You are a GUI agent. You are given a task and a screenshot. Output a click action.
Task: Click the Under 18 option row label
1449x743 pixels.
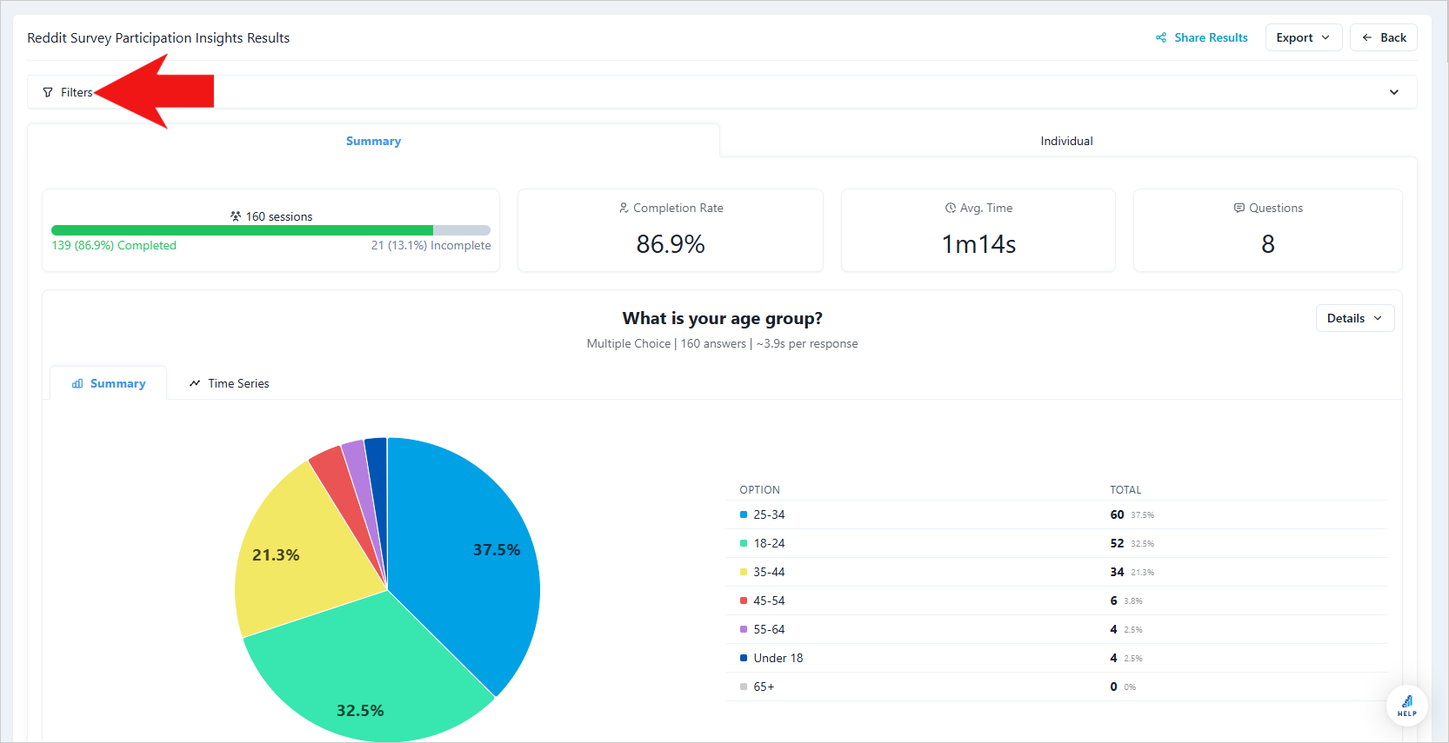click(x=778, y=658)
